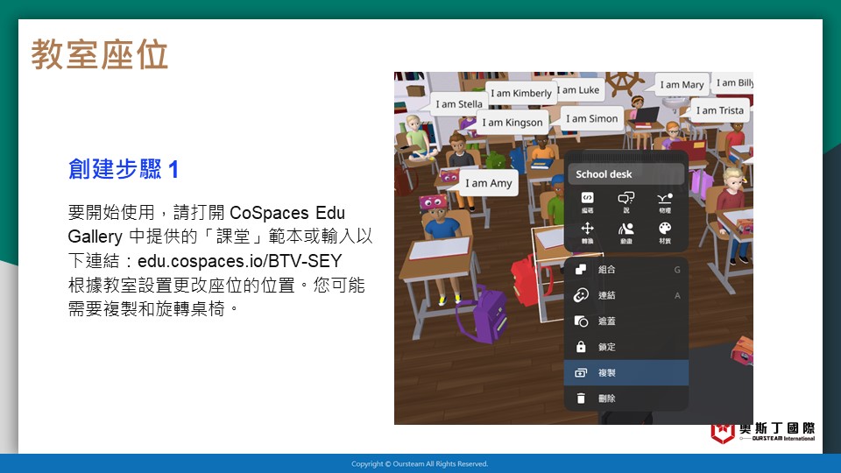
Task: Select the Transform (轉換) arrows icon
Action: coord(587,233)
